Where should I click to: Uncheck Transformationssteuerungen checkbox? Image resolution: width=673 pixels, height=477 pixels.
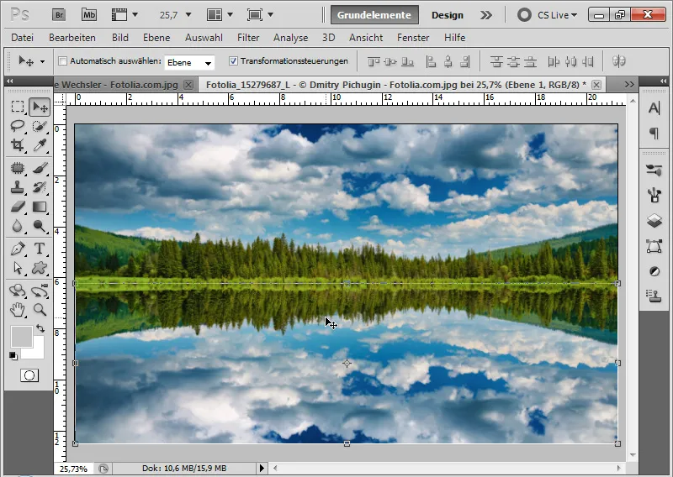233,61
